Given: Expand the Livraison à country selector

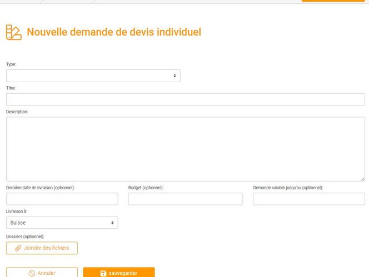Looking at the screenshot, I should point(62,223).
